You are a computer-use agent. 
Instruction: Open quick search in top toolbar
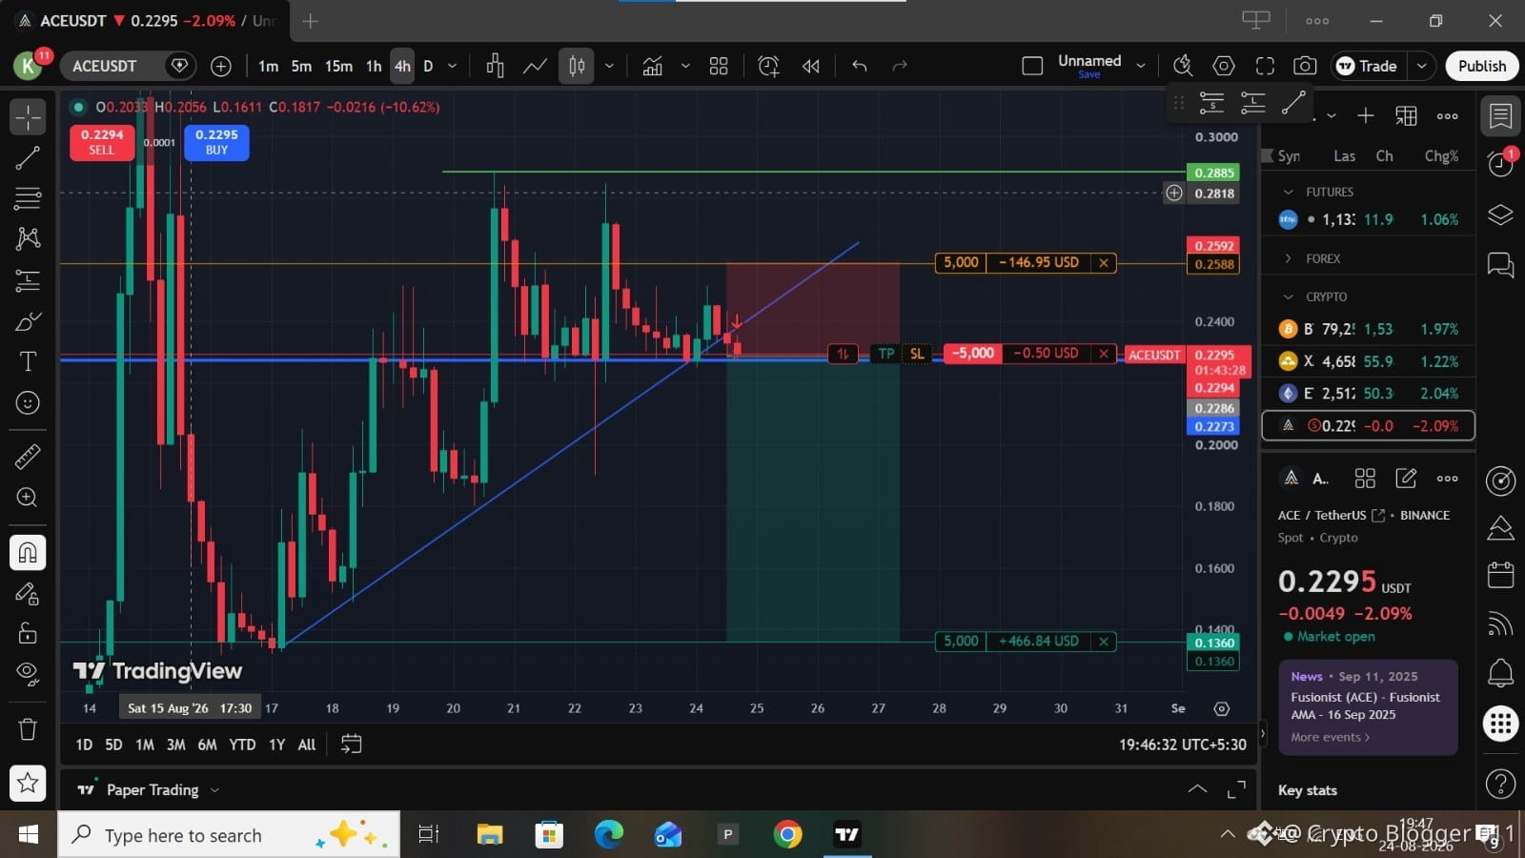[x=1183, y=66]
